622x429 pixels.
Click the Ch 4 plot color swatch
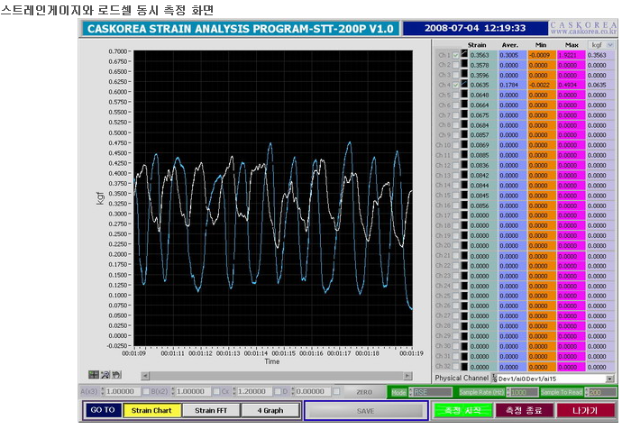click(464, 85)
